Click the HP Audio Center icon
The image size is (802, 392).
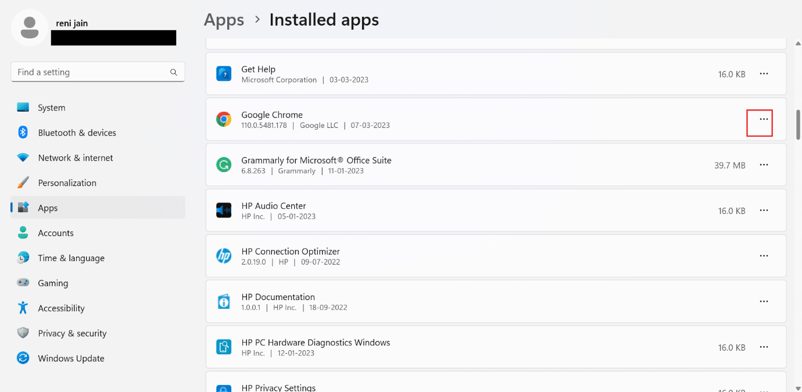[x=224, y=211]
